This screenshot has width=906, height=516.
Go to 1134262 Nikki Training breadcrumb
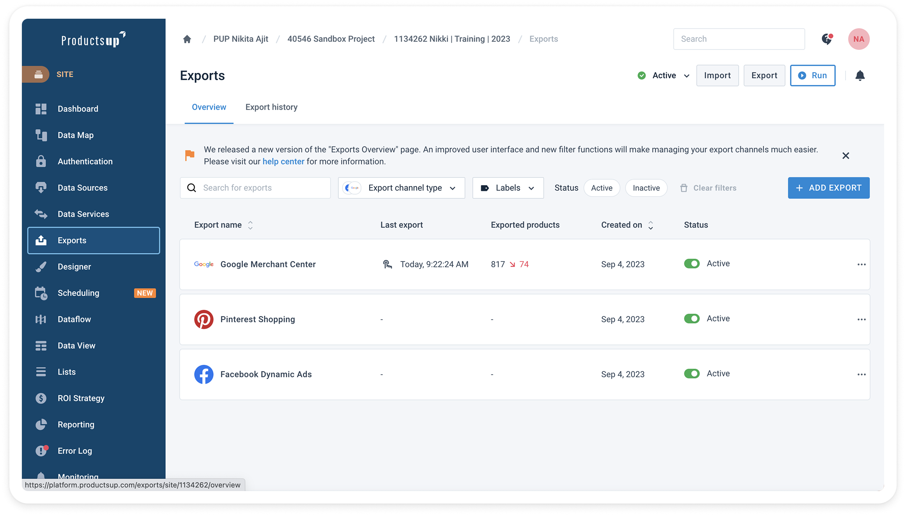(x=452, y=39)
